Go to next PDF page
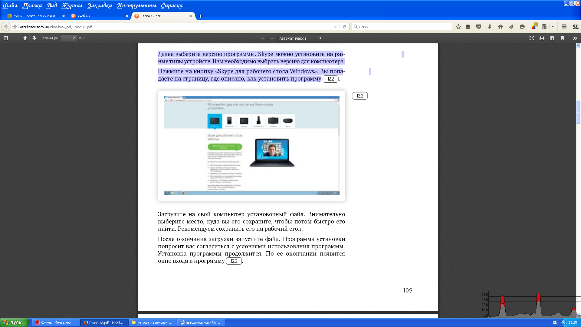 point(34,38)
